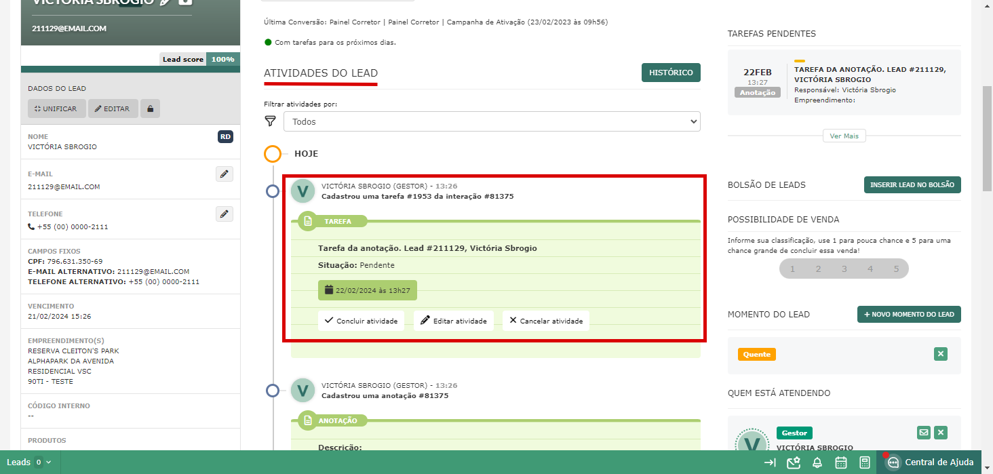Viewport: 993px width, 474px height.
Task: Click the document icon on the TAREFA tag
Action: 308,221
